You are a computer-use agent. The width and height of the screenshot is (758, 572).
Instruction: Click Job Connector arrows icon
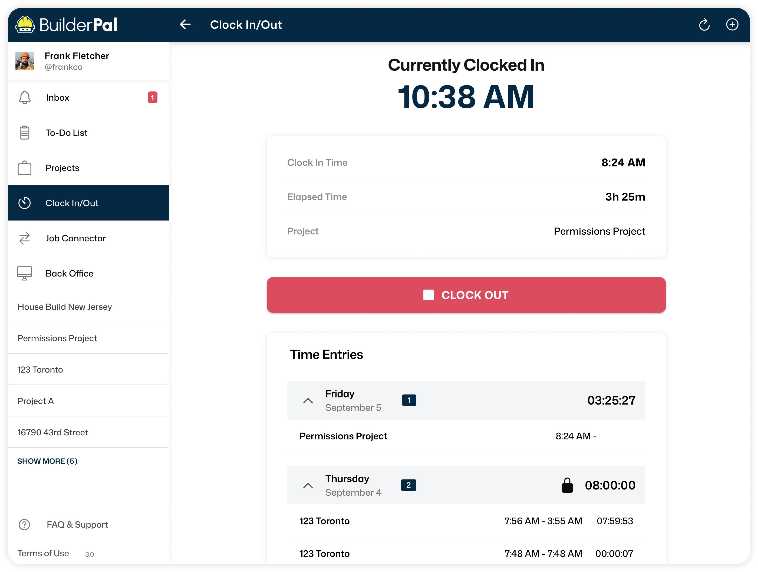point(25,238)
